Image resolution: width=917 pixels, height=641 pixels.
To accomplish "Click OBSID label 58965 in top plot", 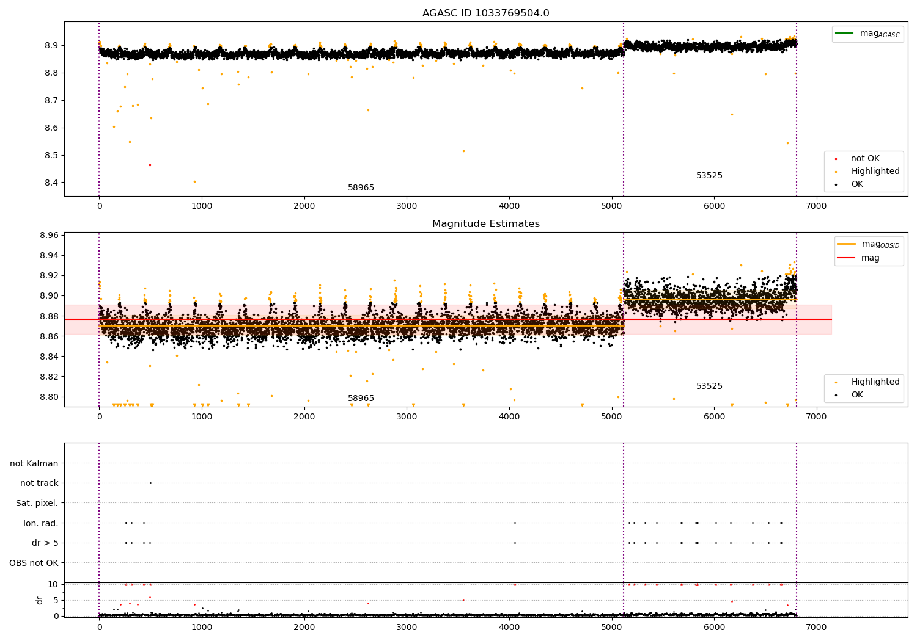I will tap(361, 188).
